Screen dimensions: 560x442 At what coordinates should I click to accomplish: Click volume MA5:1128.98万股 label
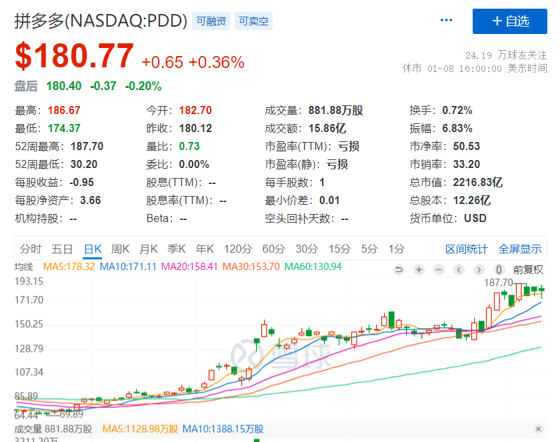coord(140,429)
